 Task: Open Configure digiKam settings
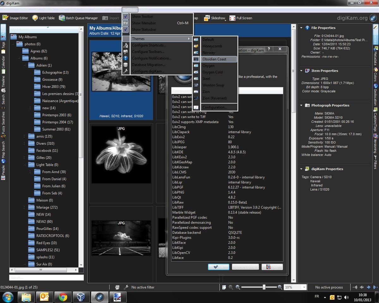pyautogui.click(x=148, y=71)
